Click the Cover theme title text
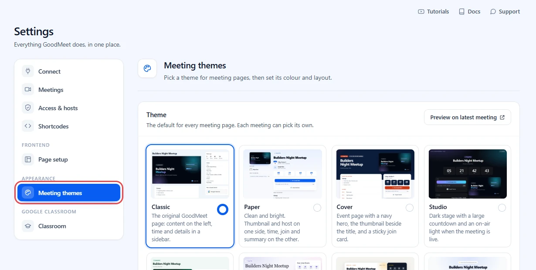This screenshot has height=270, width=536. point(345,207)
